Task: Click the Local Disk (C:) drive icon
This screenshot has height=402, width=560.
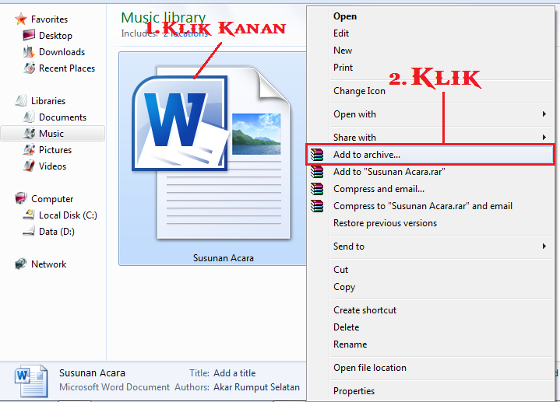Action: (29, 215)
